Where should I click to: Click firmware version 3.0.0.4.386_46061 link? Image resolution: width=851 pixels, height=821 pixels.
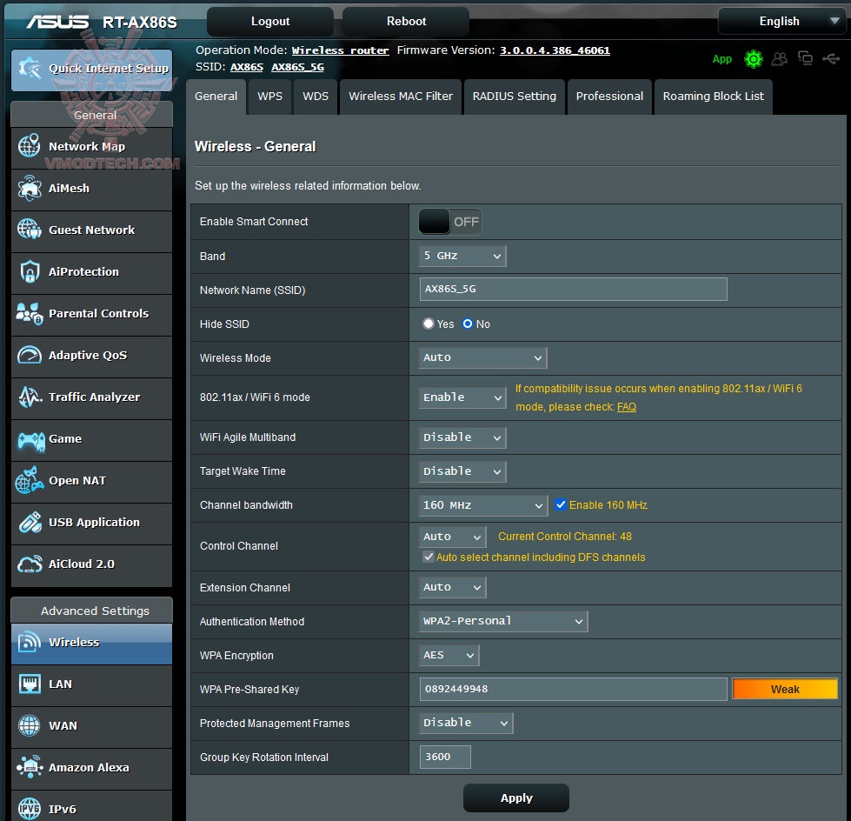555,50
